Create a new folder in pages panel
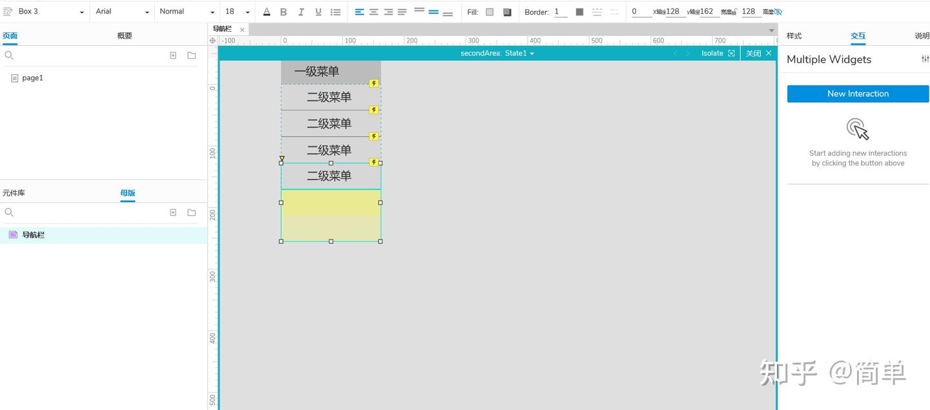Image resolution: width=930 pixels, height=410 pixels. pyautogui.click(x=191, y=56)
